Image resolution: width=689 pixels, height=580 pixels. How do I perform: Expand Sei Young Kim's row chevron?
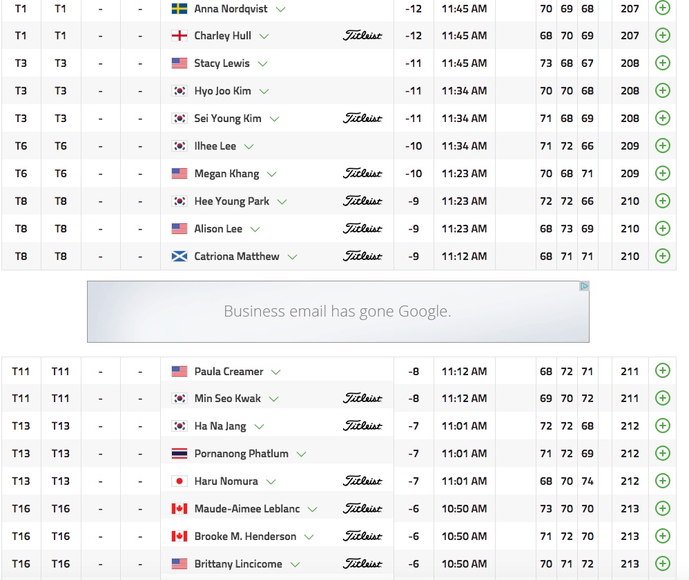(x=274, y=119)
